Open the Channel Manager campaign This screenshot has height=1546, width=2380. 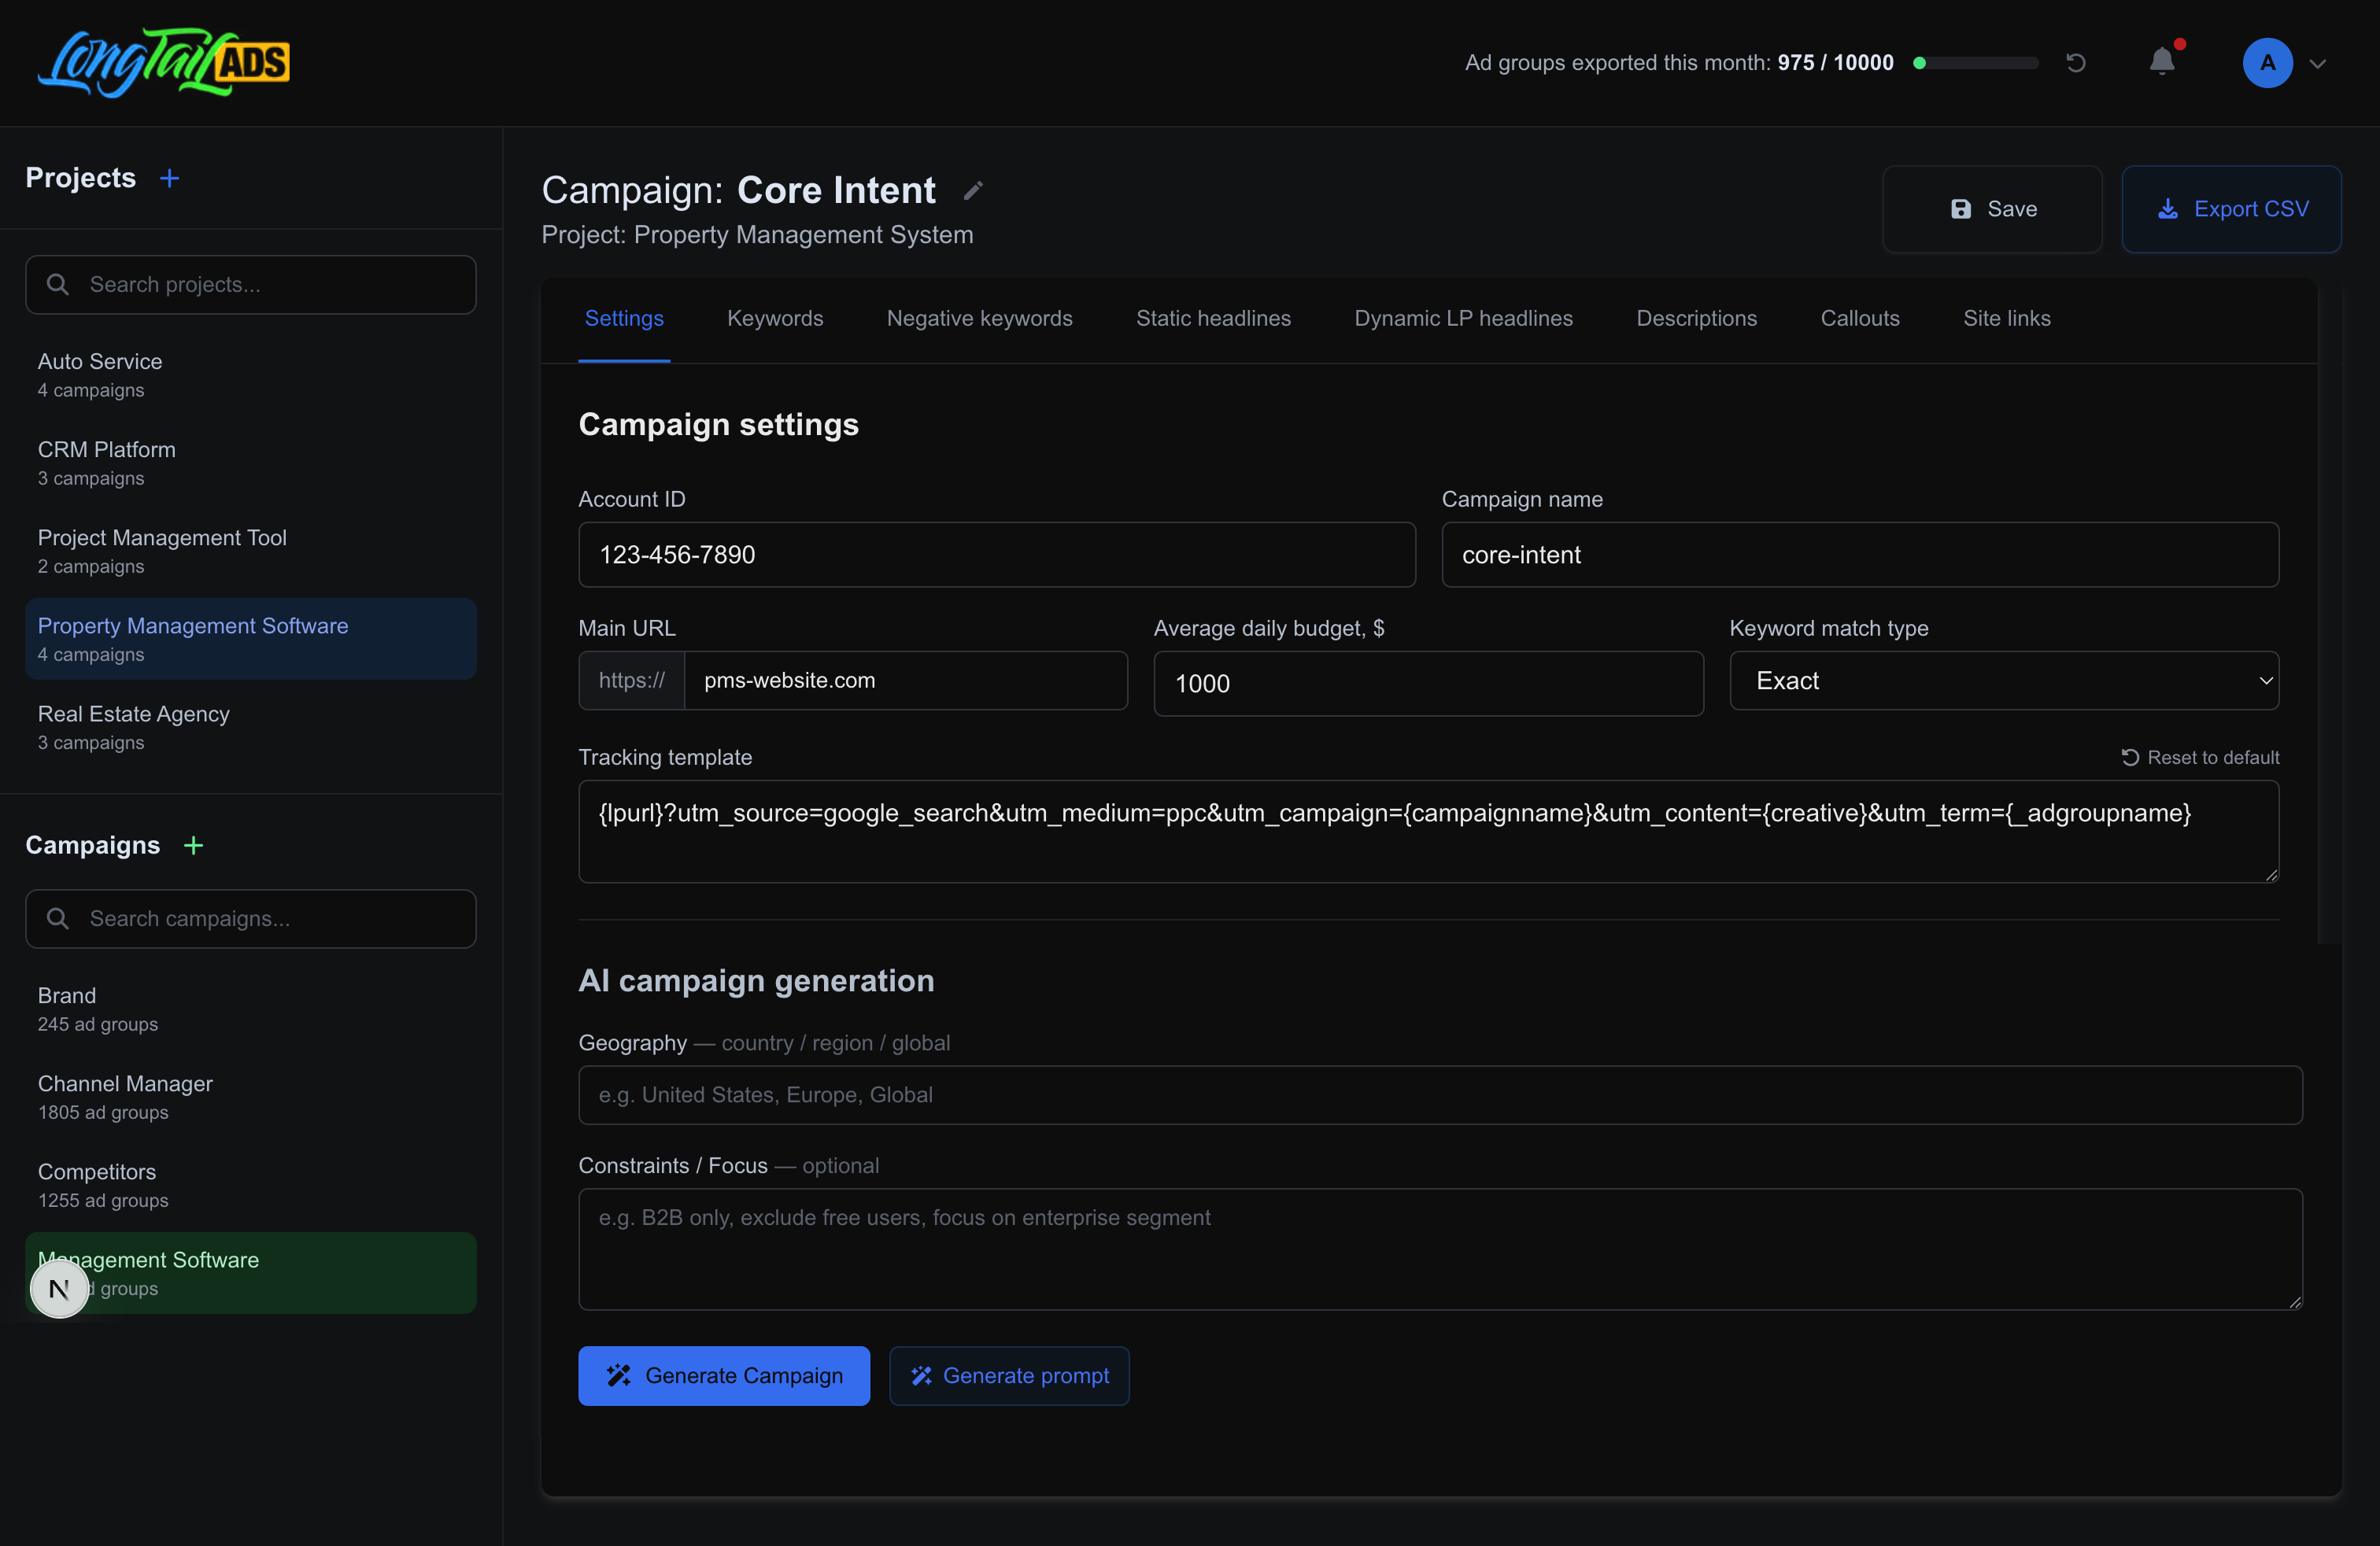click(x=251, y=1098)
